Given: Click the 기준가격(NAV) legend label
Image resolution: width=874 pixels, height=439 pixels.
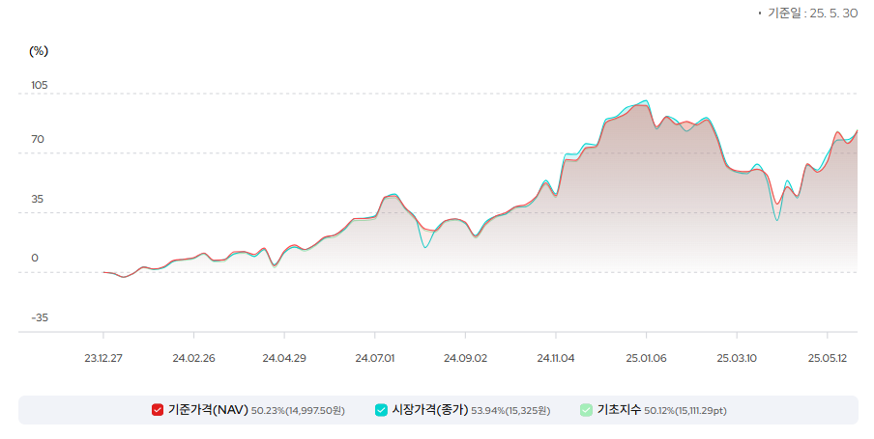Looking at the screenshot, I should [208, 410].
